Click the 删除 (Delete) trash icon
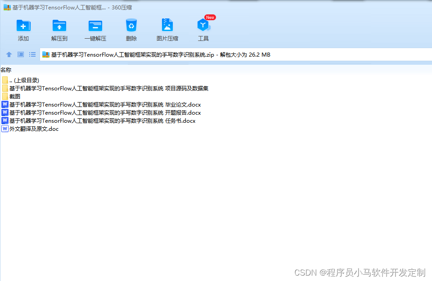The image size is (432, 281). 131,25
